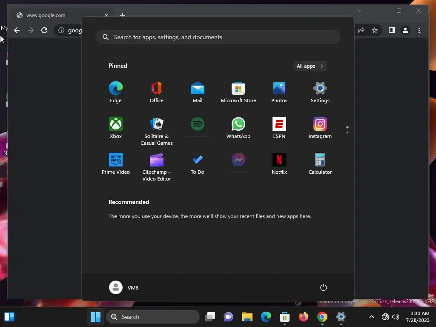Open the To Do app
Image resolution: width=436 pixels, height=327 pixels.
pos(198,164)
